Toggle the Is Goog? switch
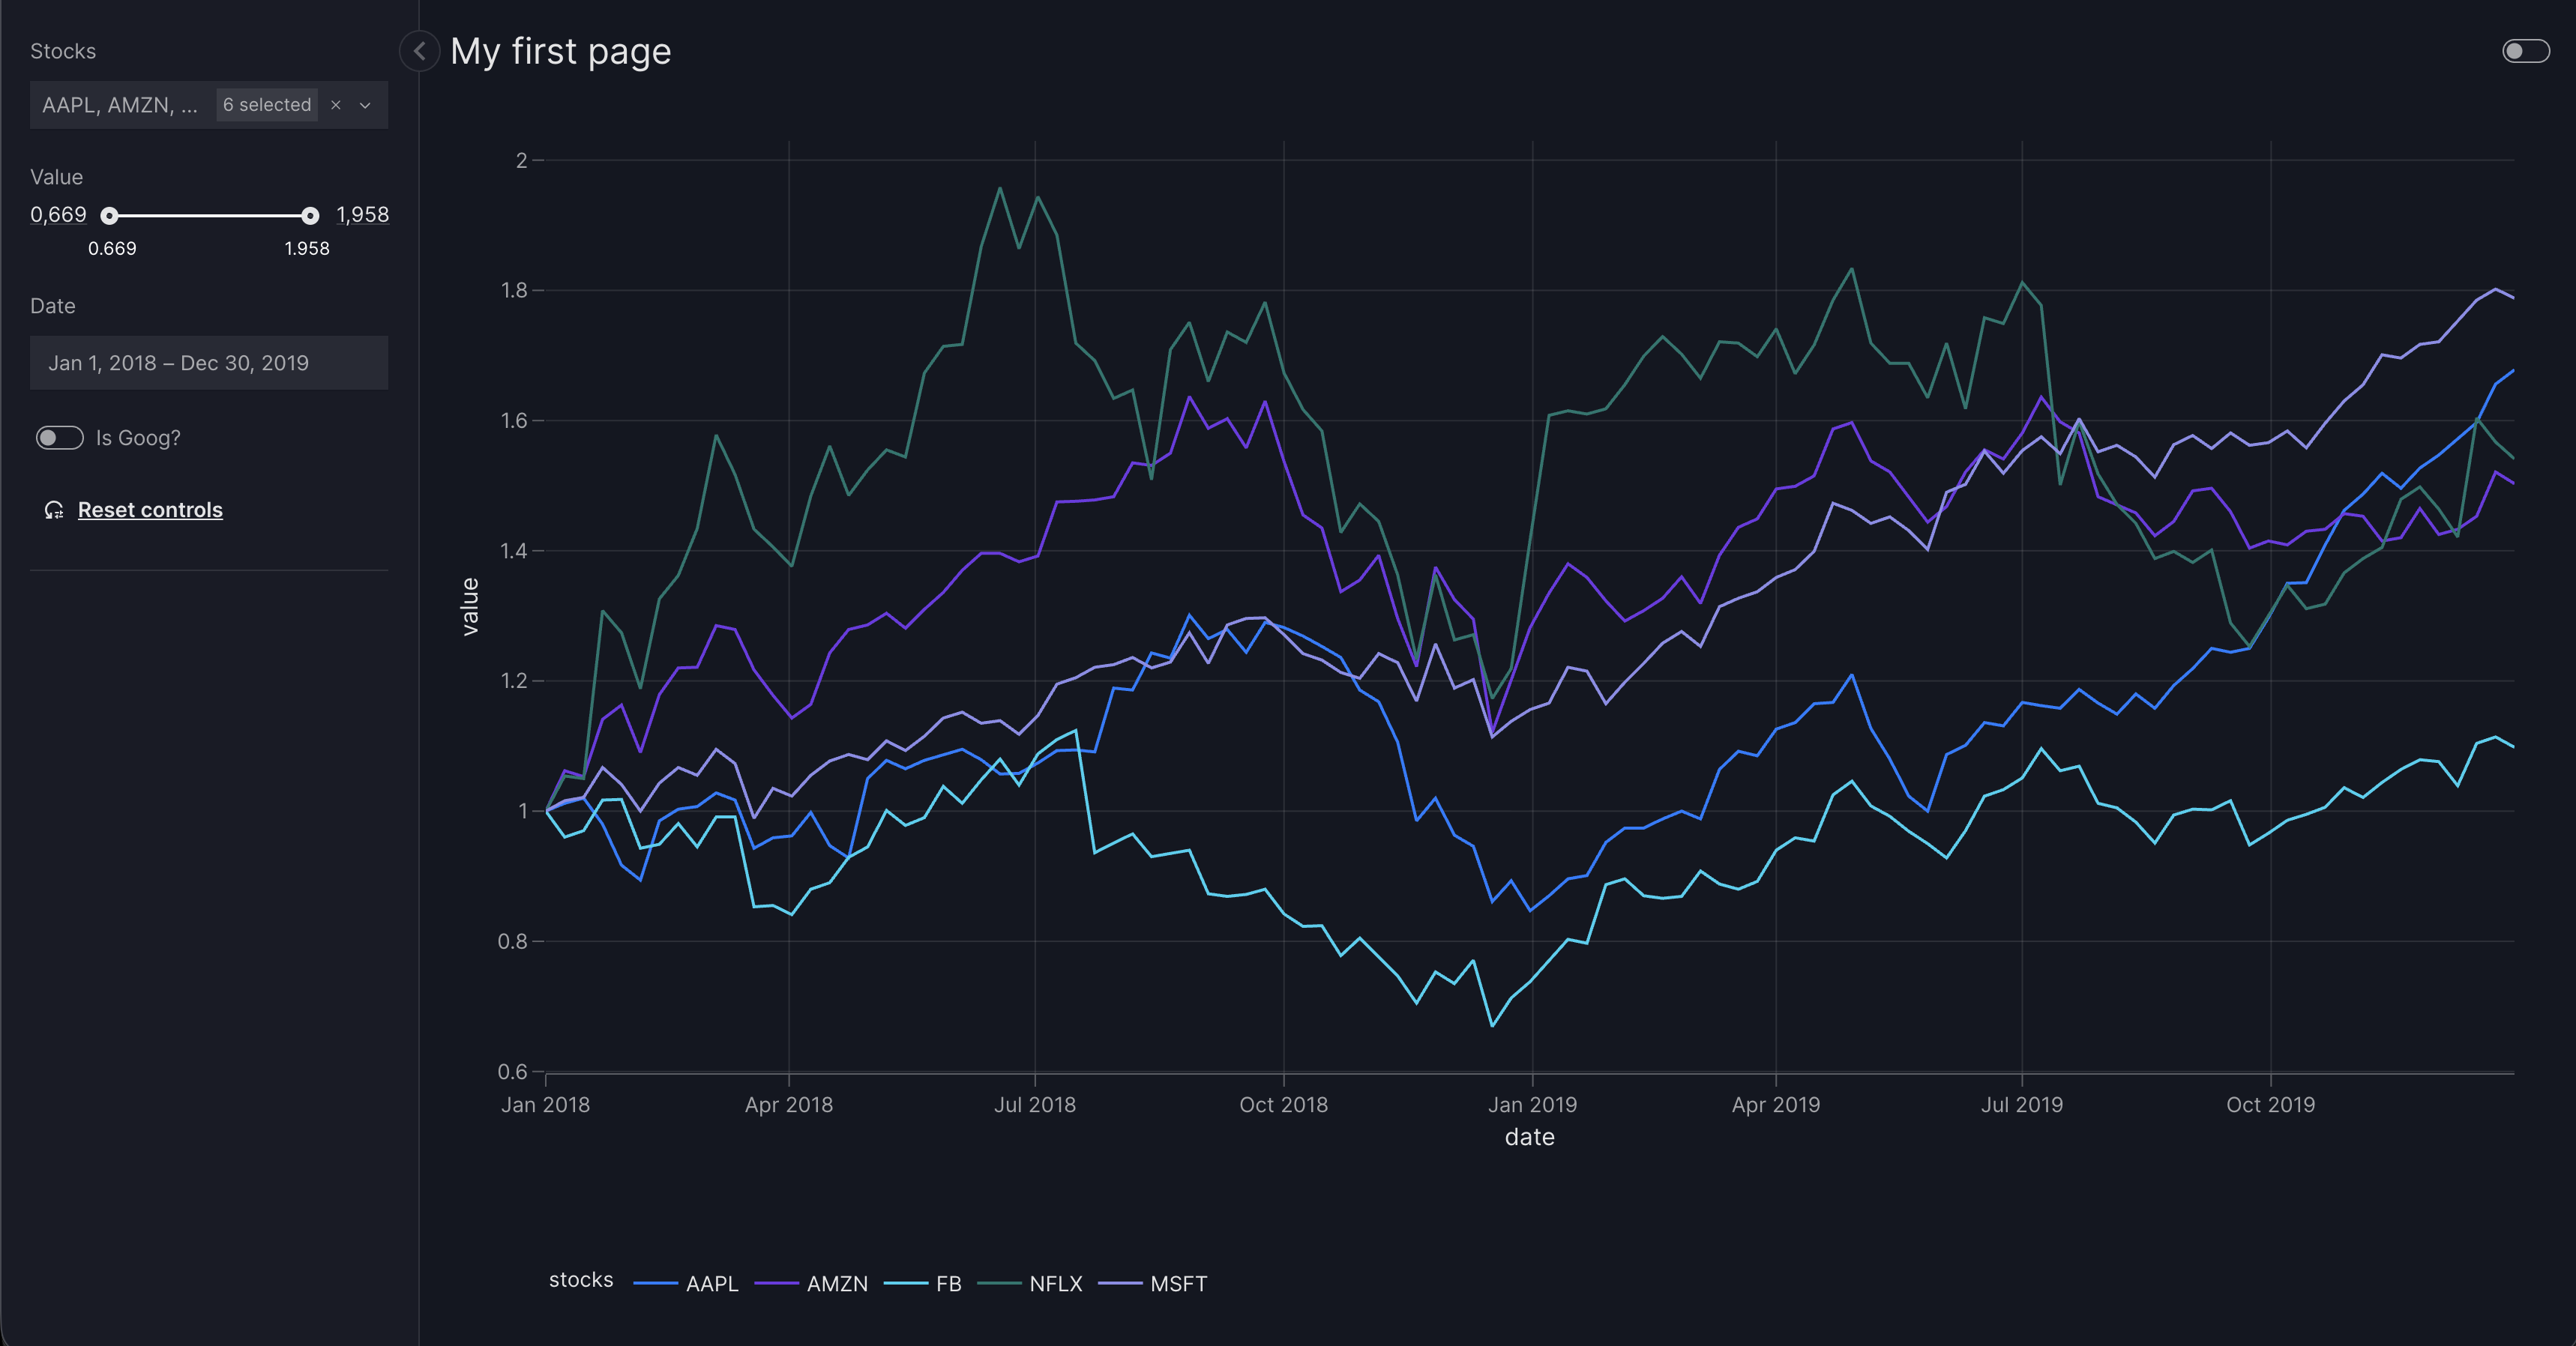 [x=60, y=438]
